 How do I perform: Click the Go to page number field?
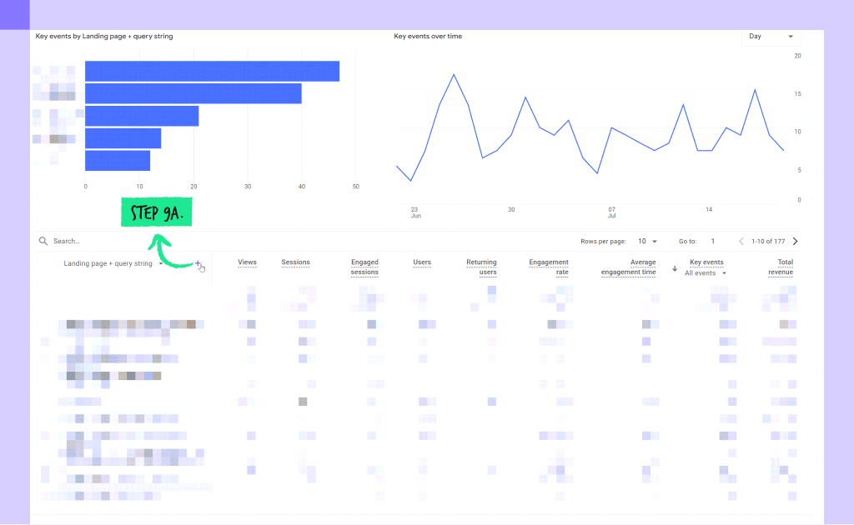point(713,241)
